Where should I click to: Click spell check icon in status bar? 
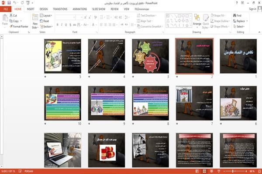pos(20,171)
